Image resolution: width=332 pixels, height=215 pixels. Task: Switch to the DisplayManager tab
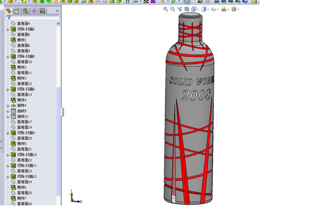tap(43, 11)
